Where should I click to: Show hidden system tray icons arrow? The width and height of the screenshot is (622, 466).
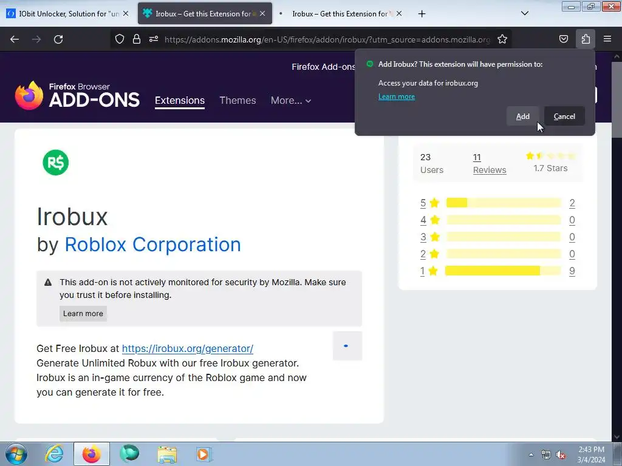(x=531, y=454)
